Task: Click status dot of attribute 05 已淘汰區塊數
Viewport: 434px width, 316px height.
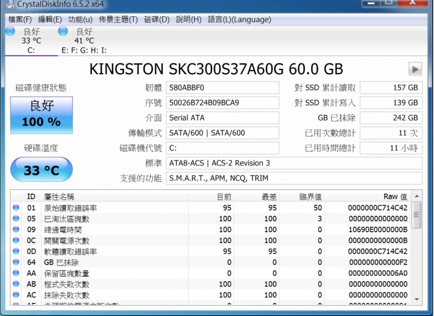Action: pyautogui.click(x=16, y=218)
